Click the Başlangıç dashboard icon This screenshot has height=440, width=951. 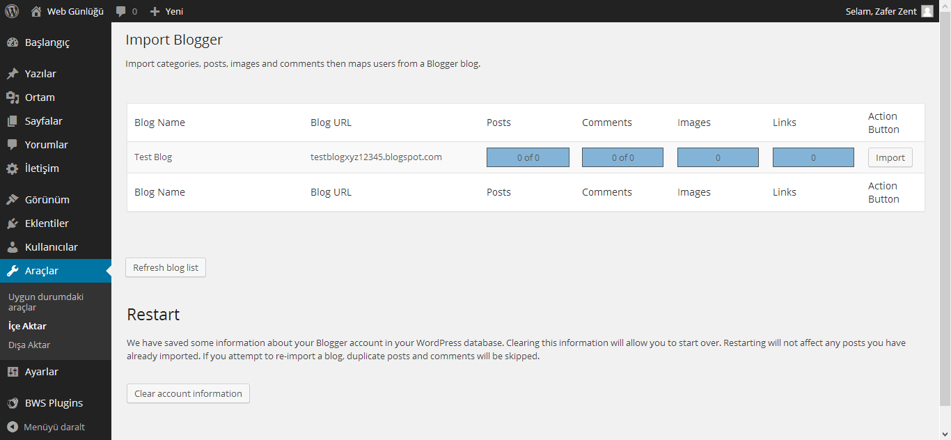(13, 42)
